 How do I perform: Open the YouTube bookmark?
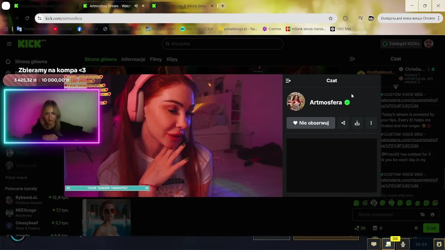[x=63, y=29]
